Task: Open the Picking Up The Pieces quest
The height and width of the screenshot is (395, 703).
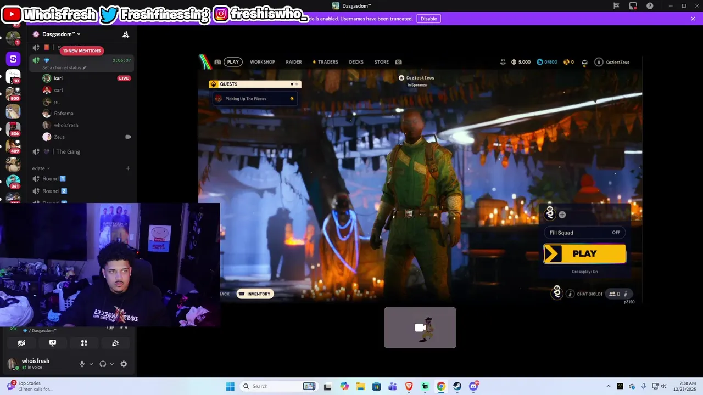Action: coord(255,99)
